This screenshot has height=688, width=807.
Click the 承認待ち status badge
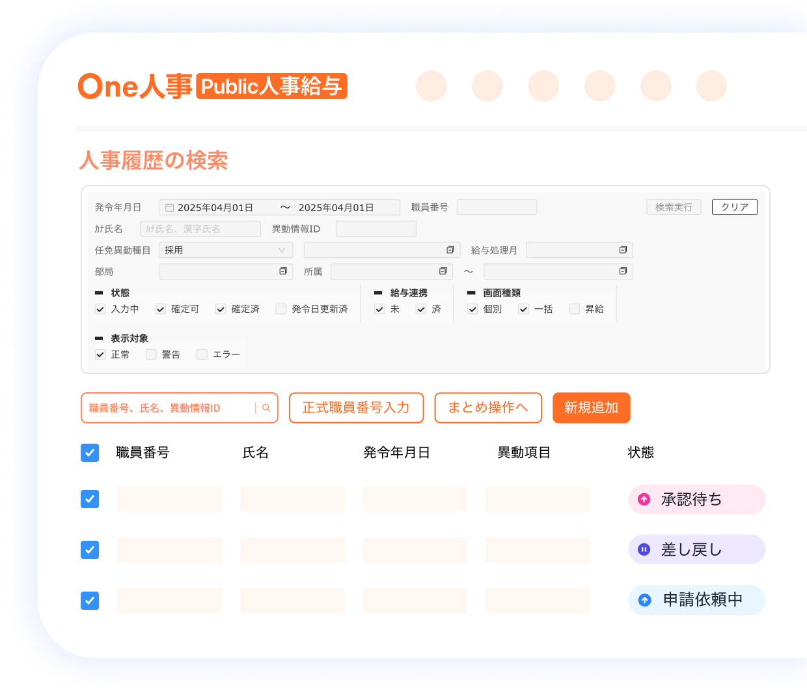point(697,499)
